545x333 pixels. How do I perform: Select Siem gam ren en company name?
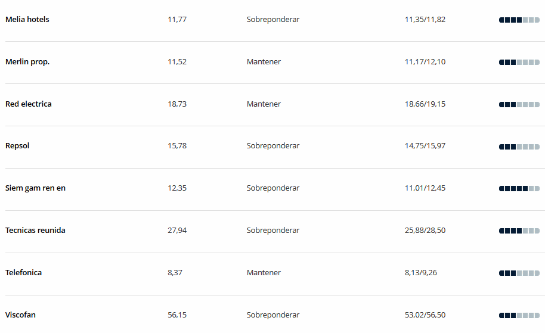pos(35,188)
